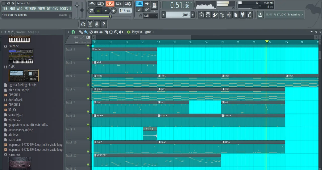Click the question mark help icon

point(103,24)
